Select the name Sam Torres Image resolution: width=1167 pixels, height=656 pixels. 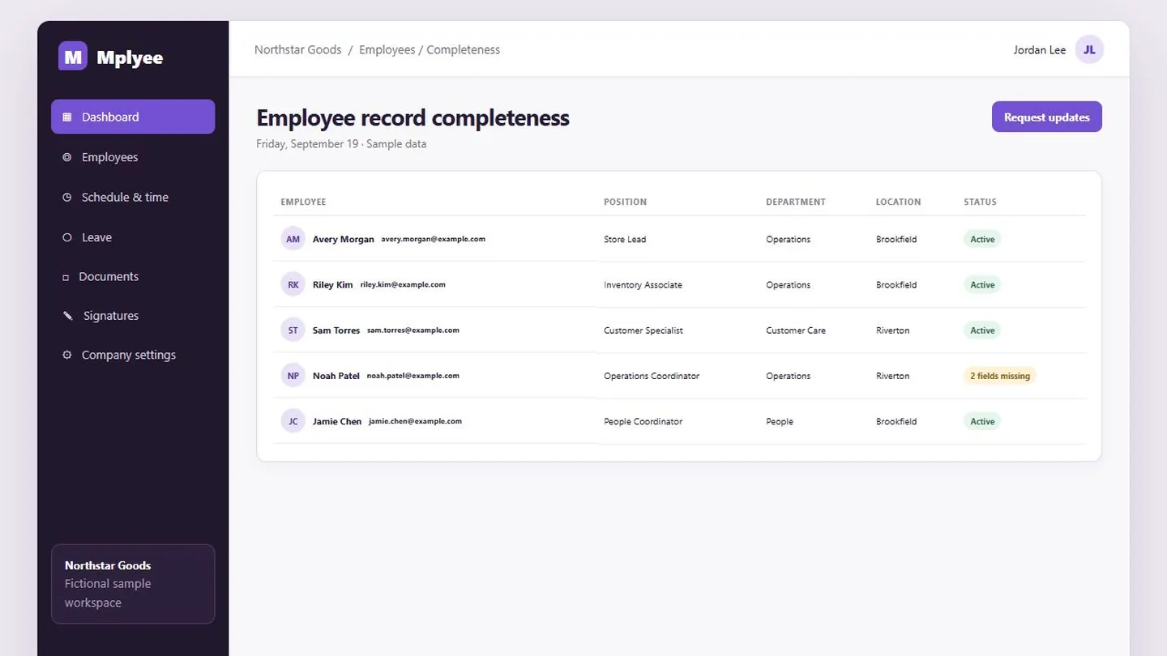(336, 330)
